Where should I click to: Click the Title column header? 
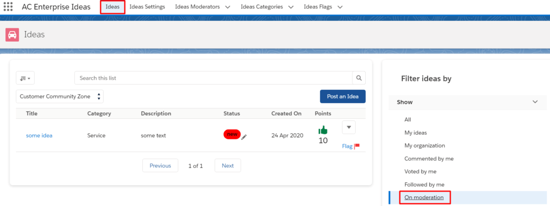tap(32, 113)
